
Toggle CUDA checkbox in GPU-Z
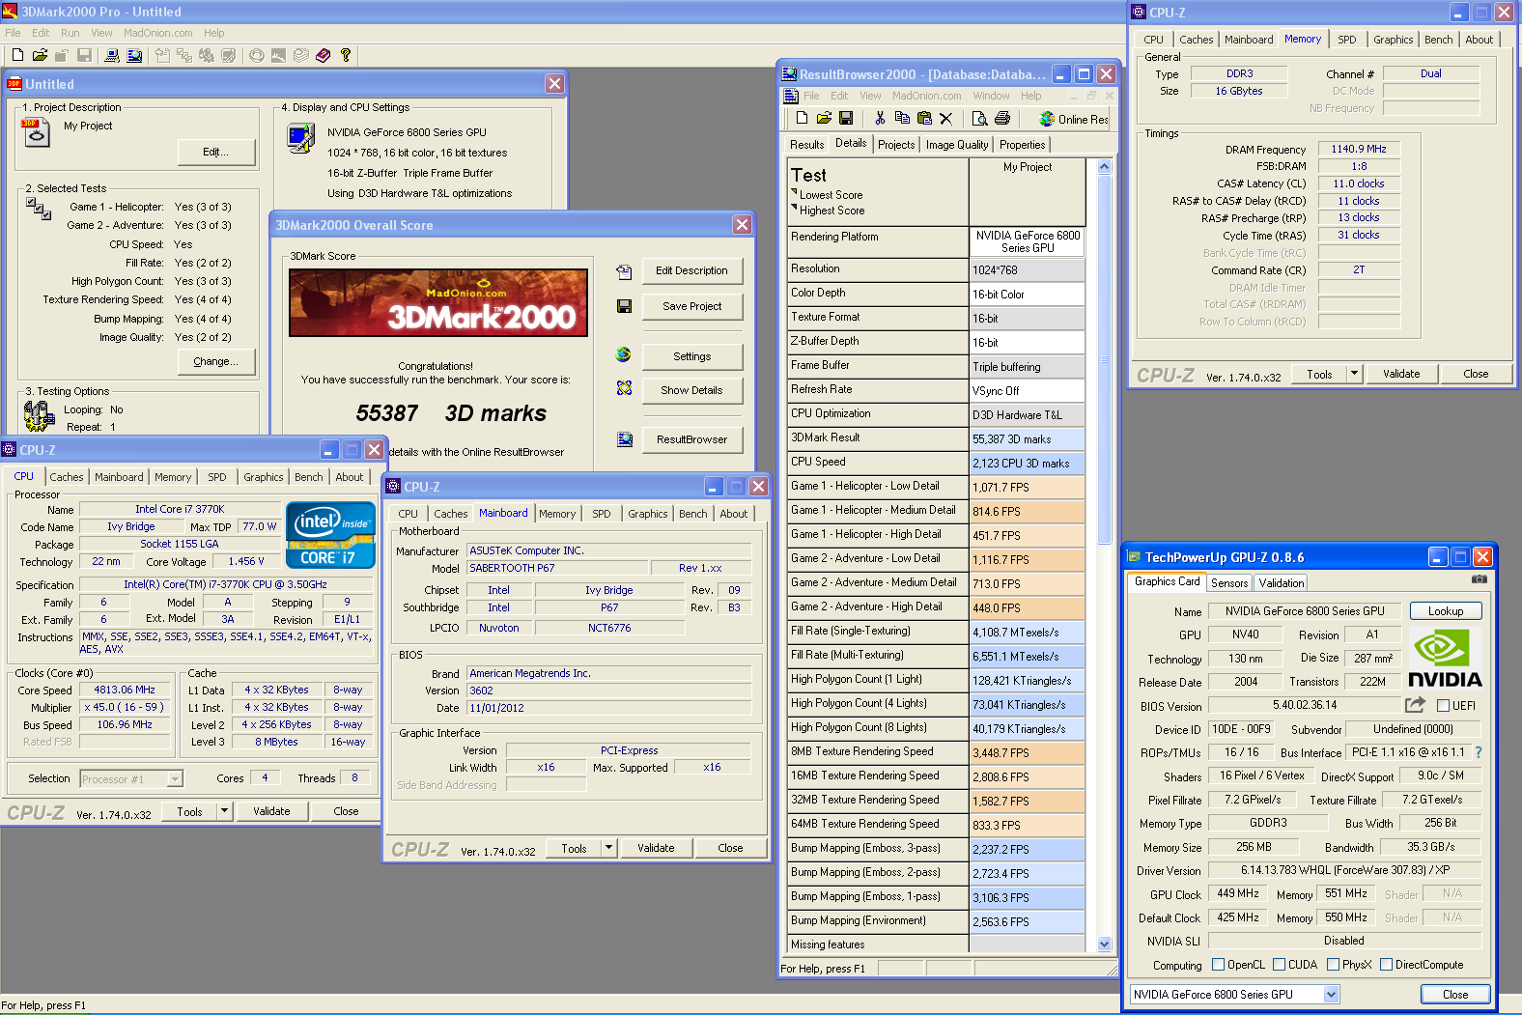(x=1279, y=965)
